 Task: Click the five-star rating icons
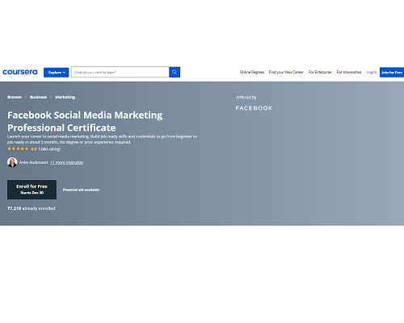(18, 149)
